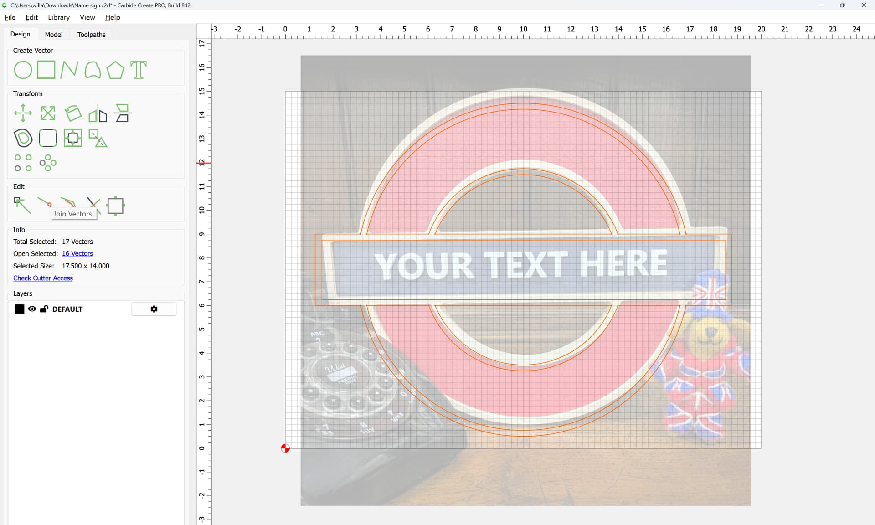
Task: Activate the Text tool
Action: 139,70
